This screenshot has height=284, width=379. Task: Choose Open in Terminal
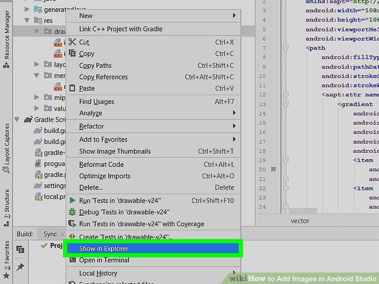tap(153, 260)
